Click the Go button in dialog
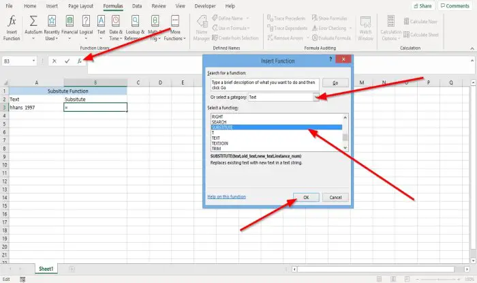This screenshot has width=477, height=283. click(x=335, y=83)
